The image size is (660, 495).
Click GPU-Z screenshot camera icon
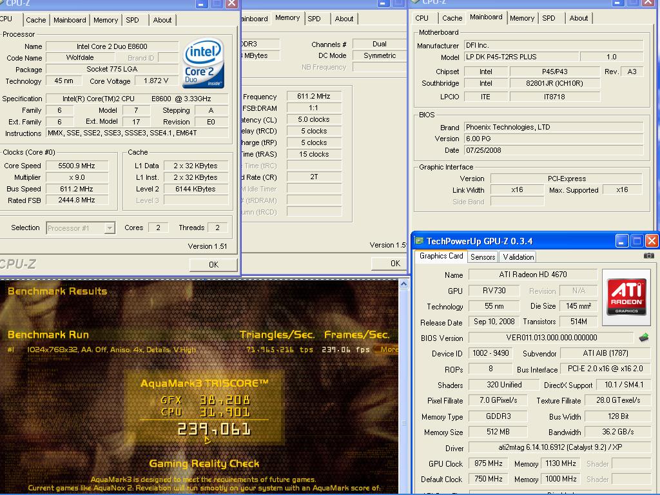[648, 255]
